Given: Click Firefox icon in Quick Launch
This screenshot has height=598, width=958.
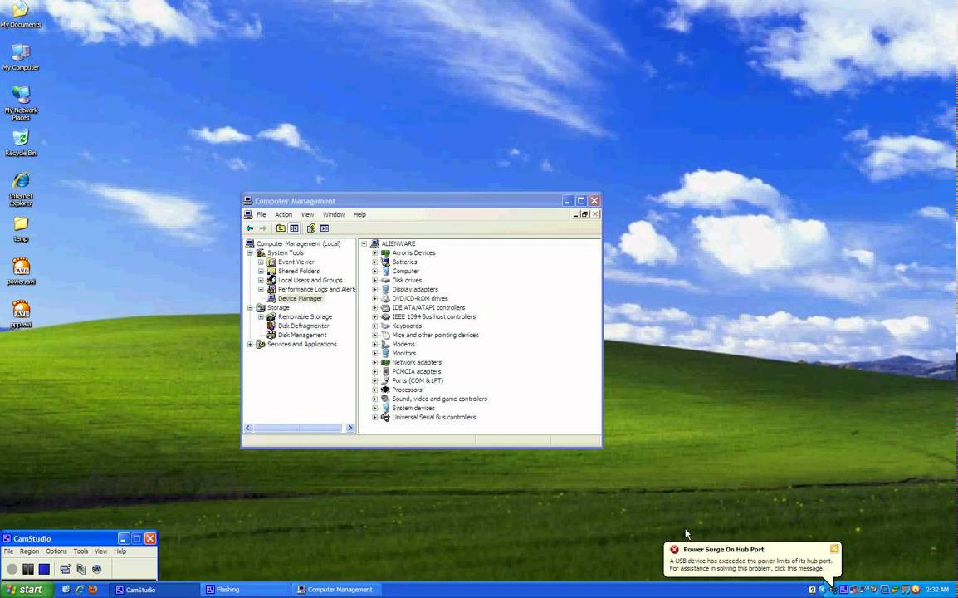Looking at the screenshot, I should coord(93,590).
